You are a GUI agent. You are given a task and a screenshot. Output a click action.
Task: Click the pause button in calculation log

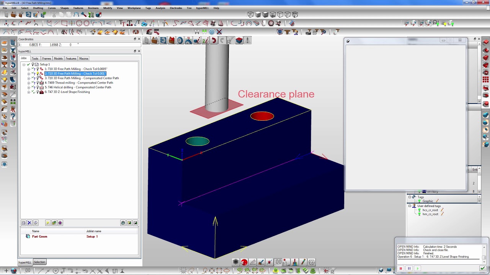click(409, 269)
